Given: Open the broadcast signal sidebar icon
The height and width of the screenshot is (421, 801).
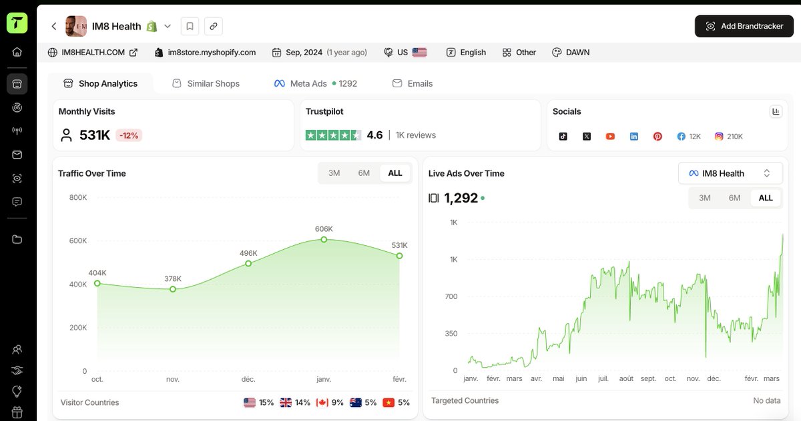Looking at the screenshot, I should click(17, 131).
